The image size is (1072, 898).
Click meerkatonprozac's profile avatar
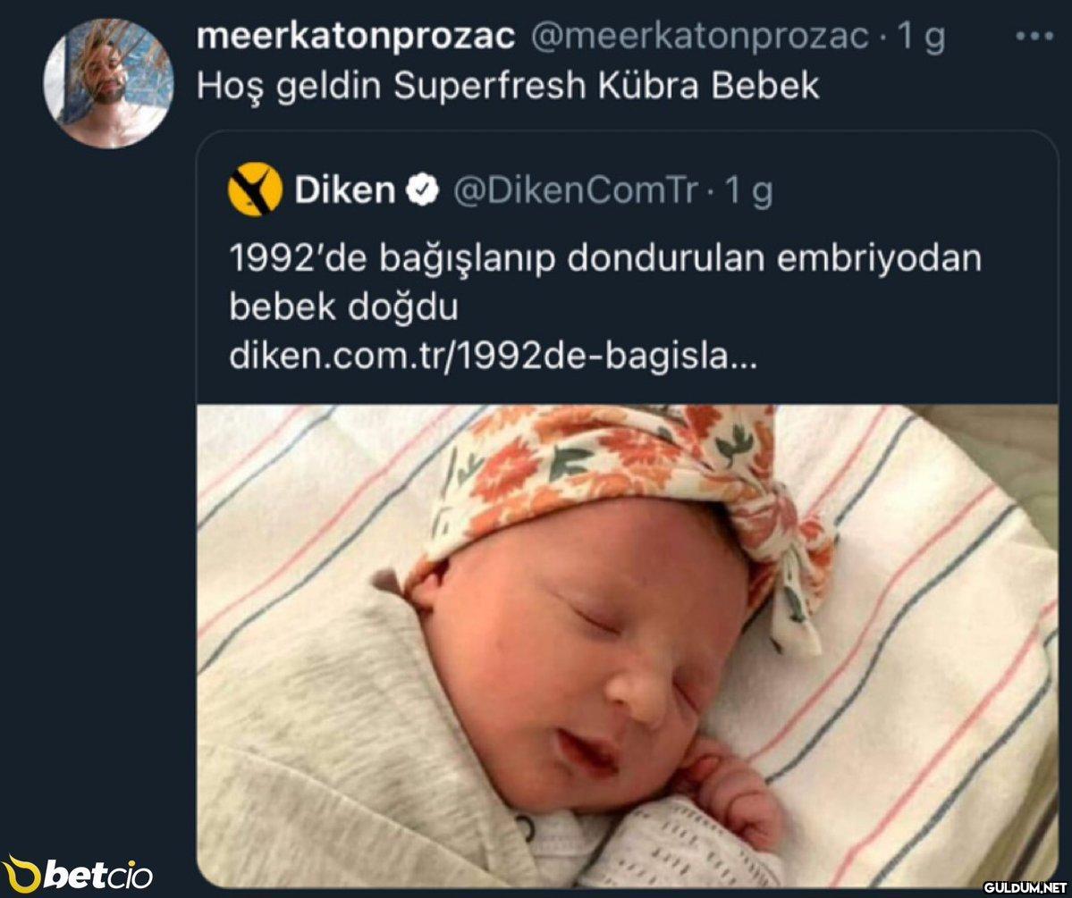pos(108,83)
